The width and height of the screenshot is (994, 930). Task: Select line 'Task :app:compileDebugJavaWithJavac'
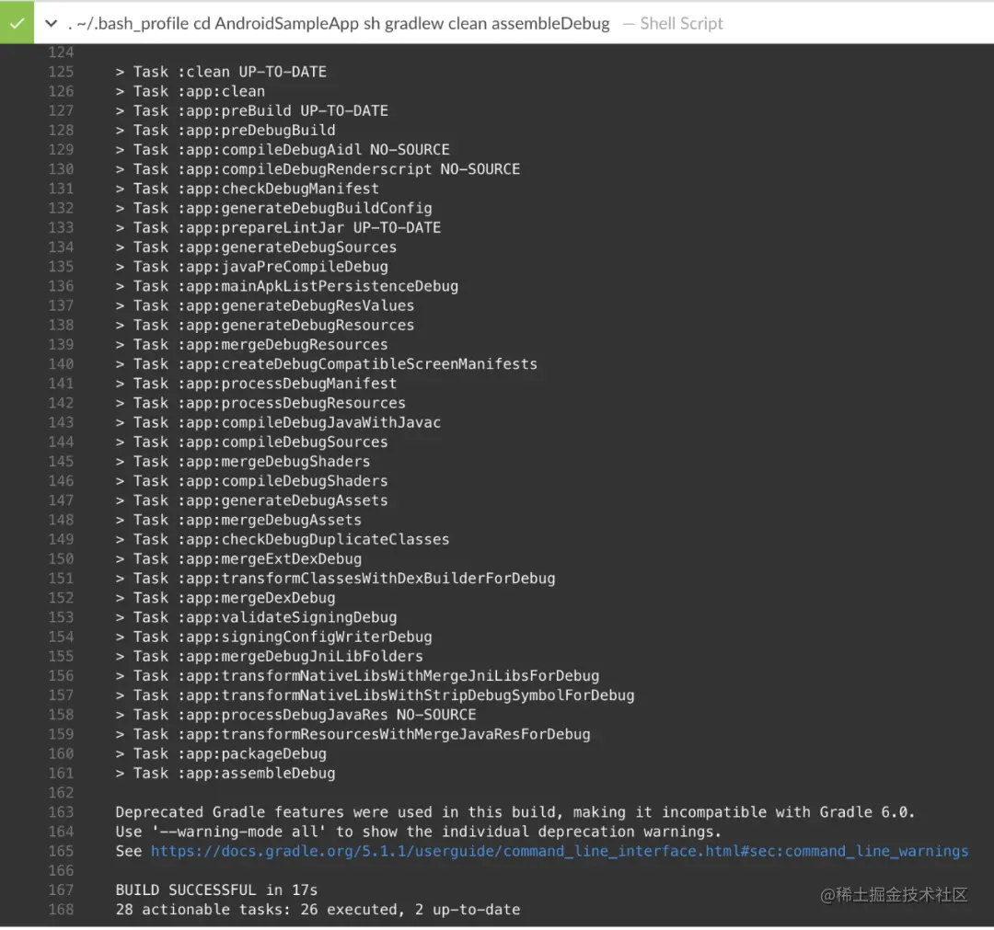(x=278, y=422)
